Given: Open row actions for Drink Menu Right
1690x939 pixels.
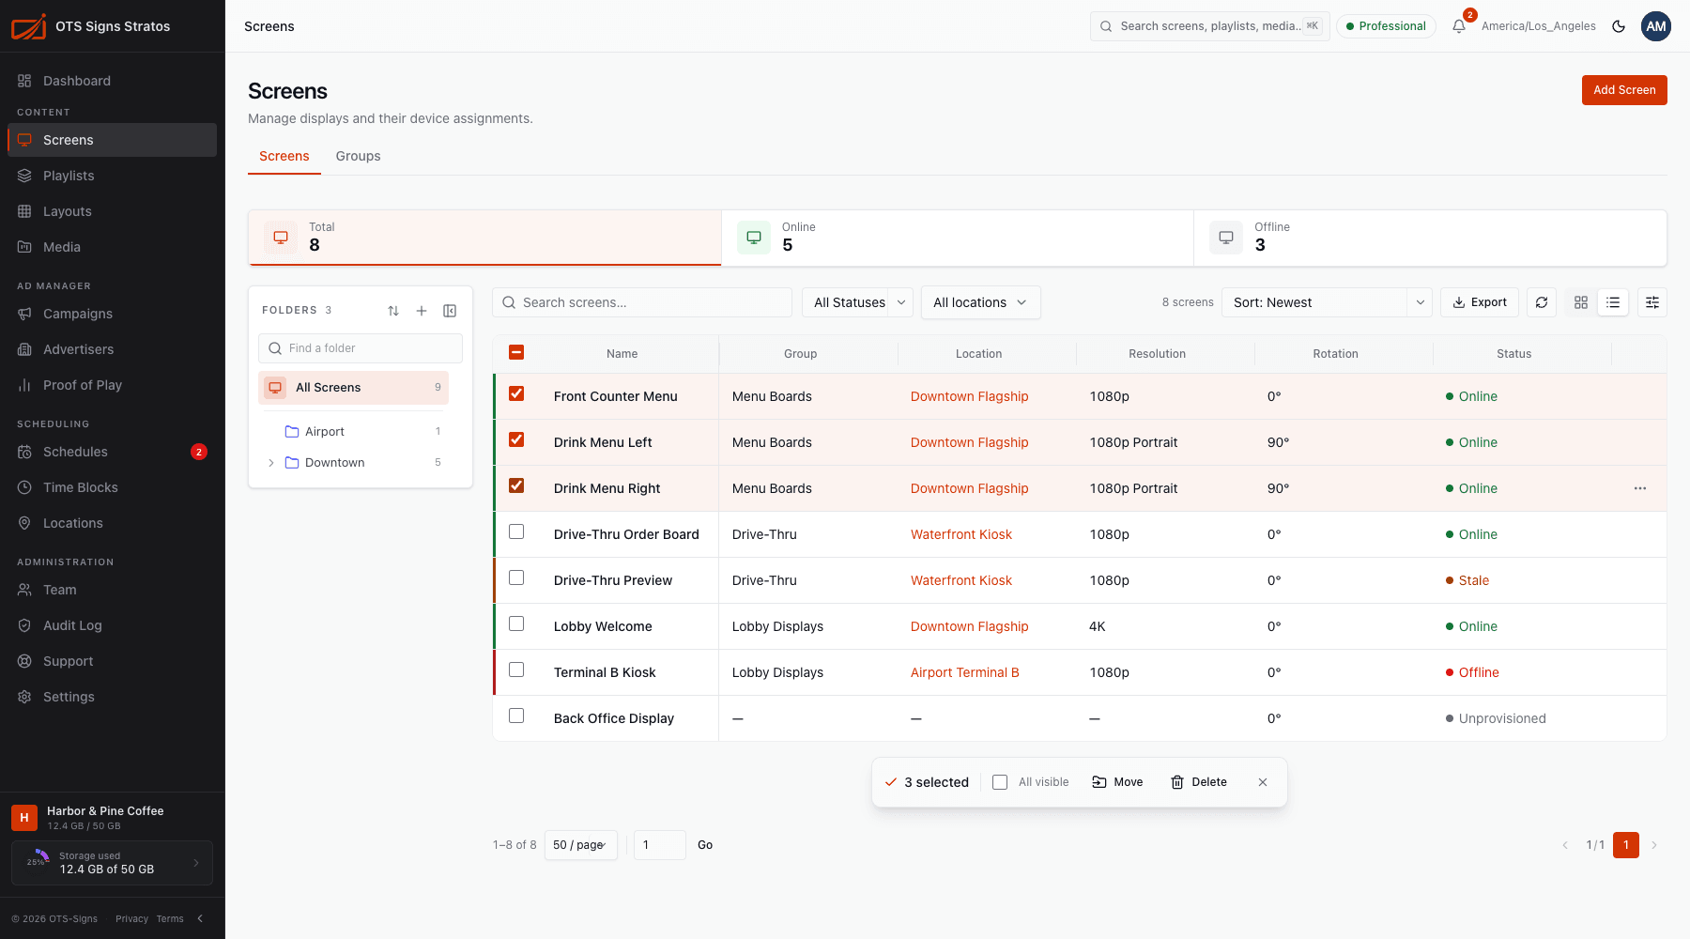Looking at the screenshot, I should pos(1640,488).
